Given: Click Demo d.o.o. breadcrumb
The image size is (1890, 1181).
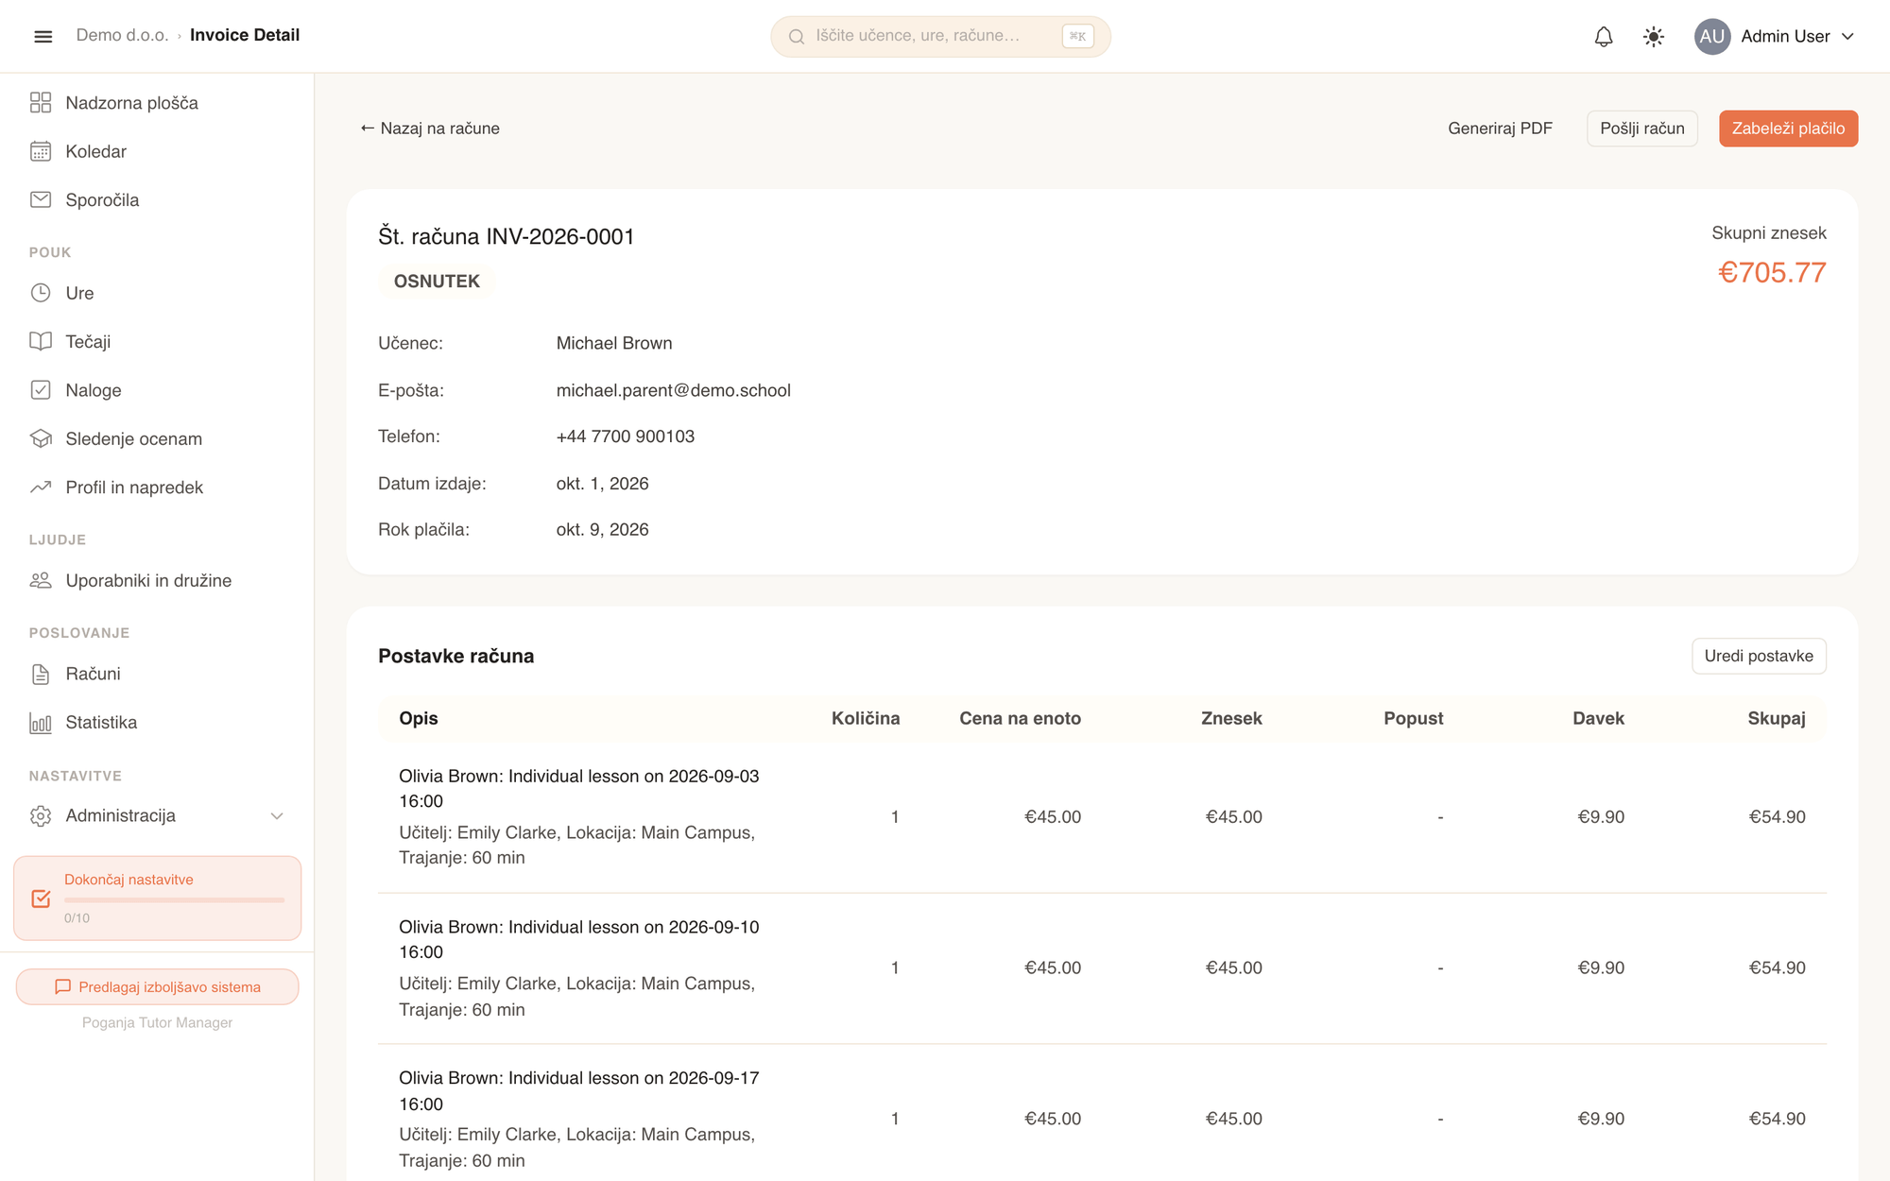Looking at the screenshot, I should click(x=122, y=35).
